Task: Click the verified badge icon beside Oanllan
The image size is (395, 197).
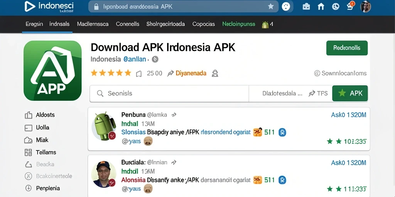Action: click(155, 59)
